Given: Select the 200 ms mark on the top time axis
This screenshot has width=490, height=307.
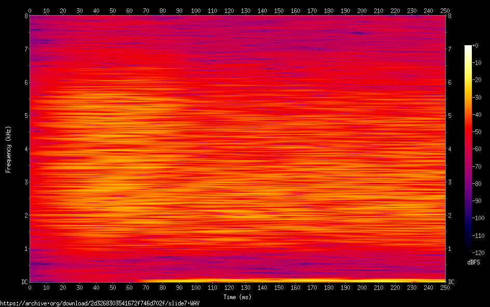Looking at the screenshot, I should click(x=362, y=10).
